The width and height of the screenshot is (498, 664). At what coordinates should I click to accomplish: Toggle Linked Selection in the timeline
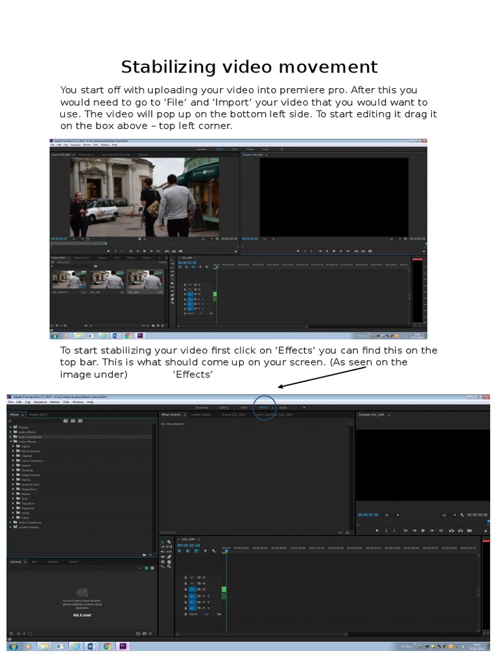(196, 551)
